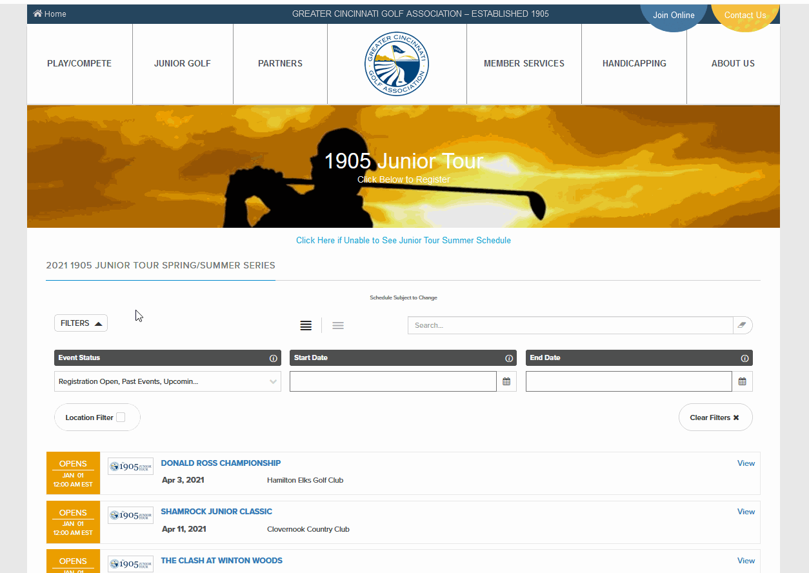View The Clash at Winton Woods details

pyautogui.click(x=746, y=560)
